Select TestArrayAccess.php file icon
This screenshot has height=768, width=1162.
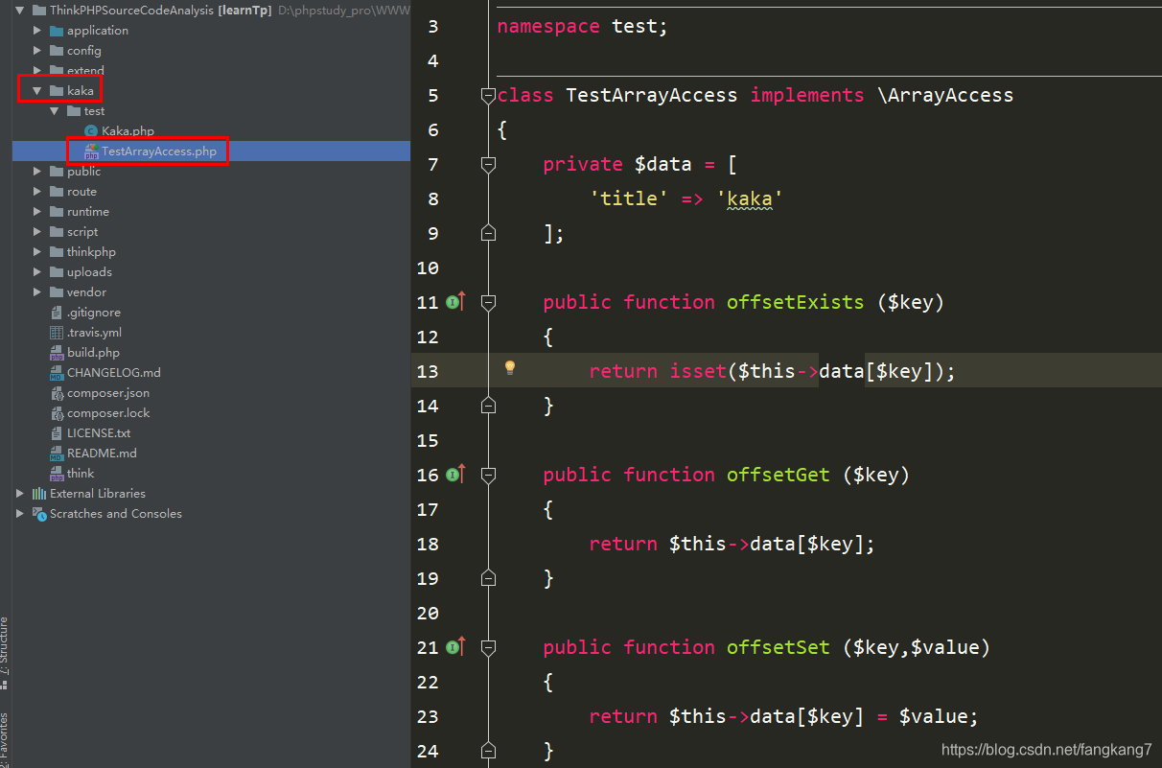tap(91, 151)
